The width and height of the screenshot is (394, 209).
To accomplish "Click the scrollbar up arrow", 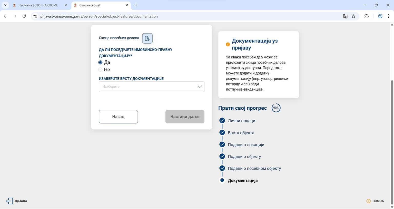I will pyautogui.click(x=392, y=25).
